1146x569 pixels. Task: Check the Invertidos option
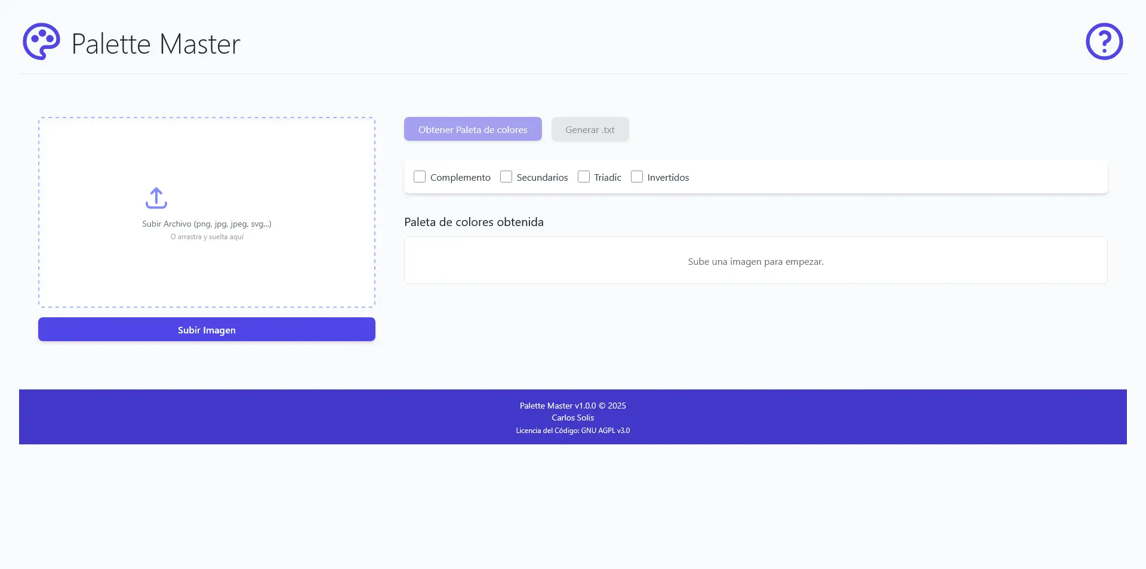(636, 177)
